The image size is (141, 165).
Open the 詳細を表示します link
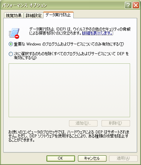(x=98, y=33)
